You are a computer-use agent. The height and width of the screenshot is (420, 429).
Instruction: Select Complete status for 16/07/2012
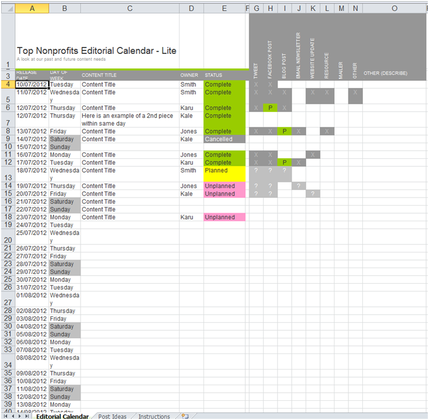224,155
